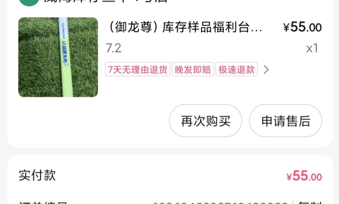The height and width of the screenshot is (204, 339).
Task: Open the fishing rod product thumbnail
Action: [58, 57]
